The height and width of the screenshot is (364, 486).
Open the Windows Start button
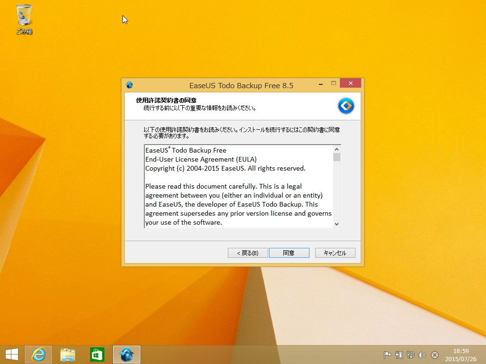coord(12,355)
